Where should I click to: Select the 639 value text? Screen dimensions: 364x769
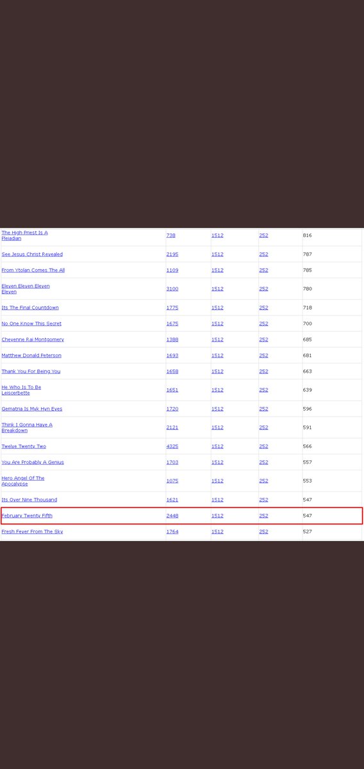pyautogui.click(x=308, y=390)
